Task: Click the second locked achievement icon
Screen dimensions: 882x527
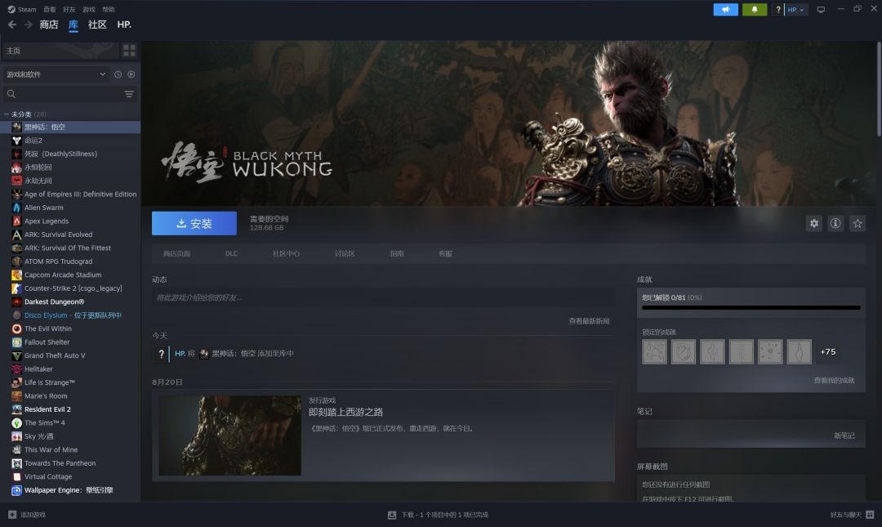Action: pyautogui.click(x=684, y=352)
